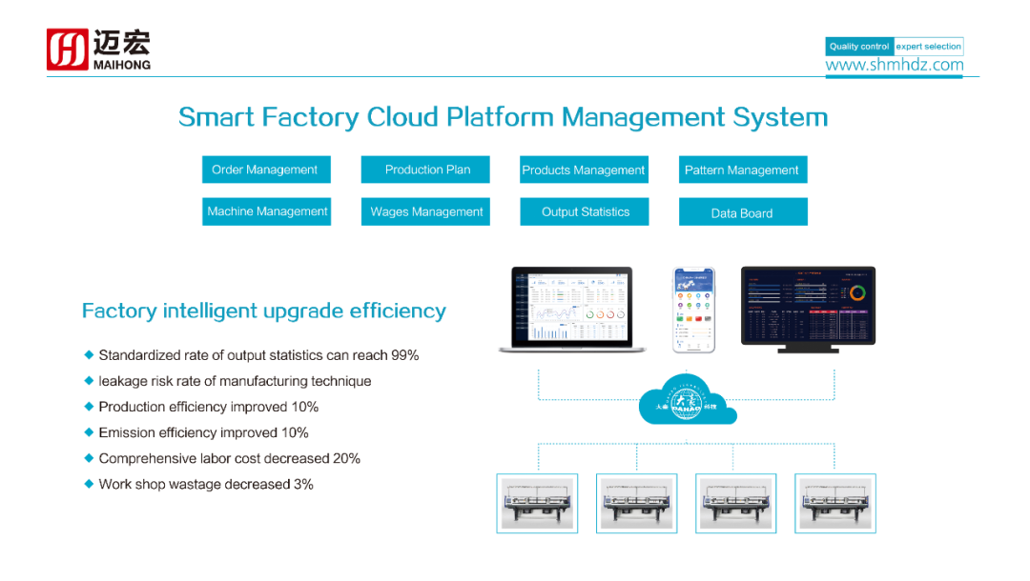Click the first knitting machine image
The image size is (1030, 581).
click(537, 503)
